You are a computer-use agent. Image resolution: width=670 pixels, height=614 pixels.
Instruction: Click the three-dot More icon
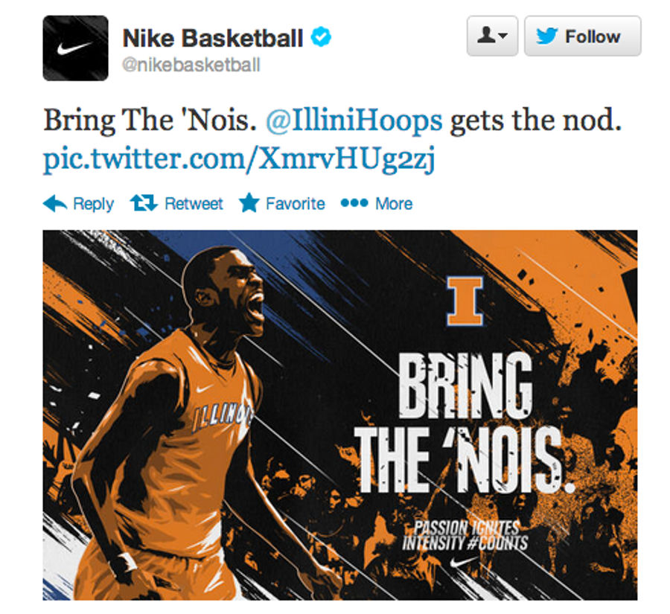354,203
